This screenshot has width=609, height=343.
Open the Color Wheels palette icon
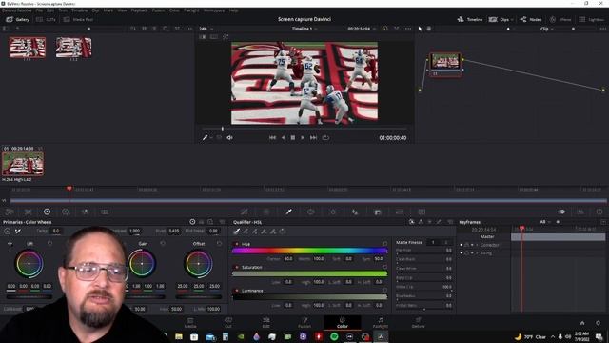pos(47,212)
